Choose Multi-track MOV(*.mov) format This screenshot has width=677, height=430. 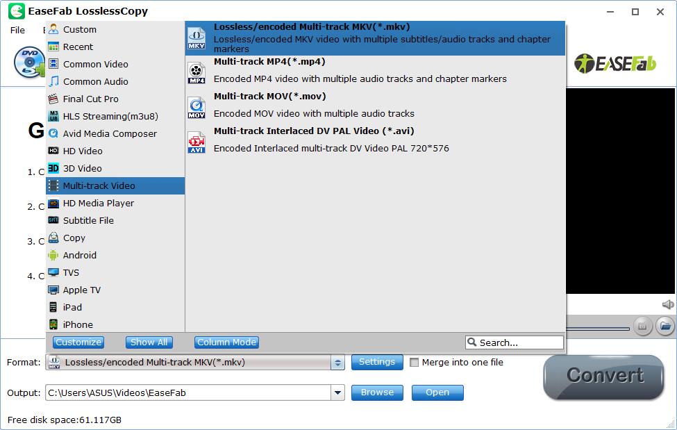click(375, 107)
